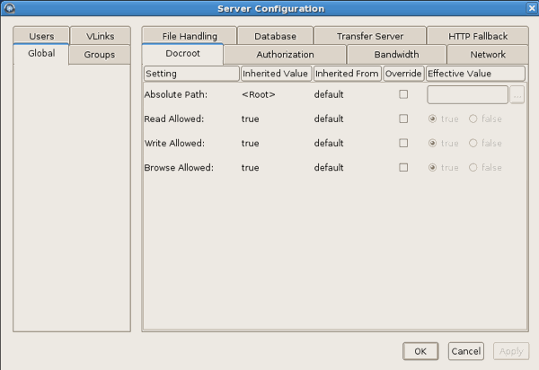Screen dimensions: 539x370
Task: Select the Docroot tab
Action: [x=182, y=54]
